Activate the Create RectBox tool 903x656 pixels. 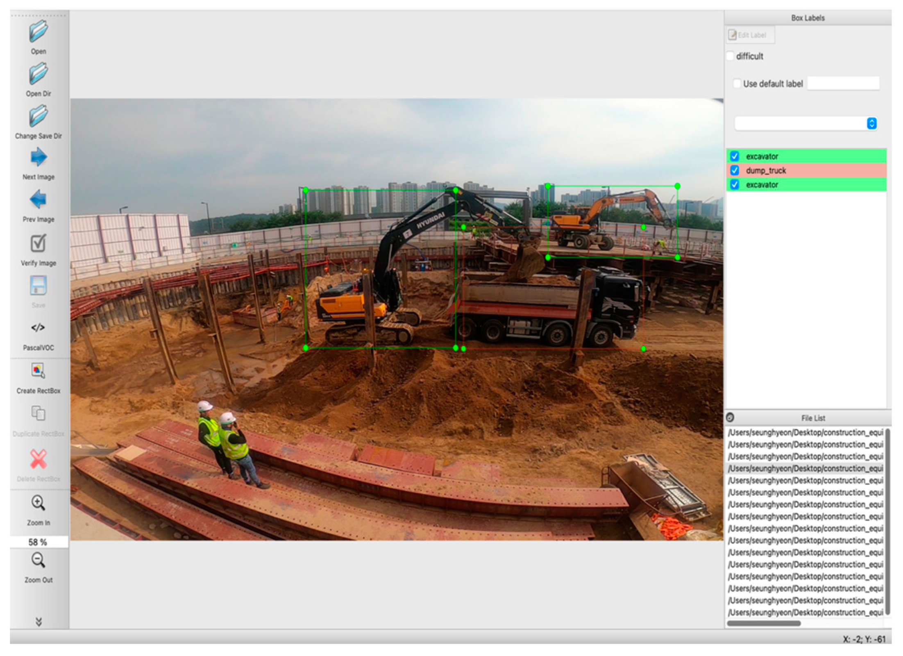point(38,370)
